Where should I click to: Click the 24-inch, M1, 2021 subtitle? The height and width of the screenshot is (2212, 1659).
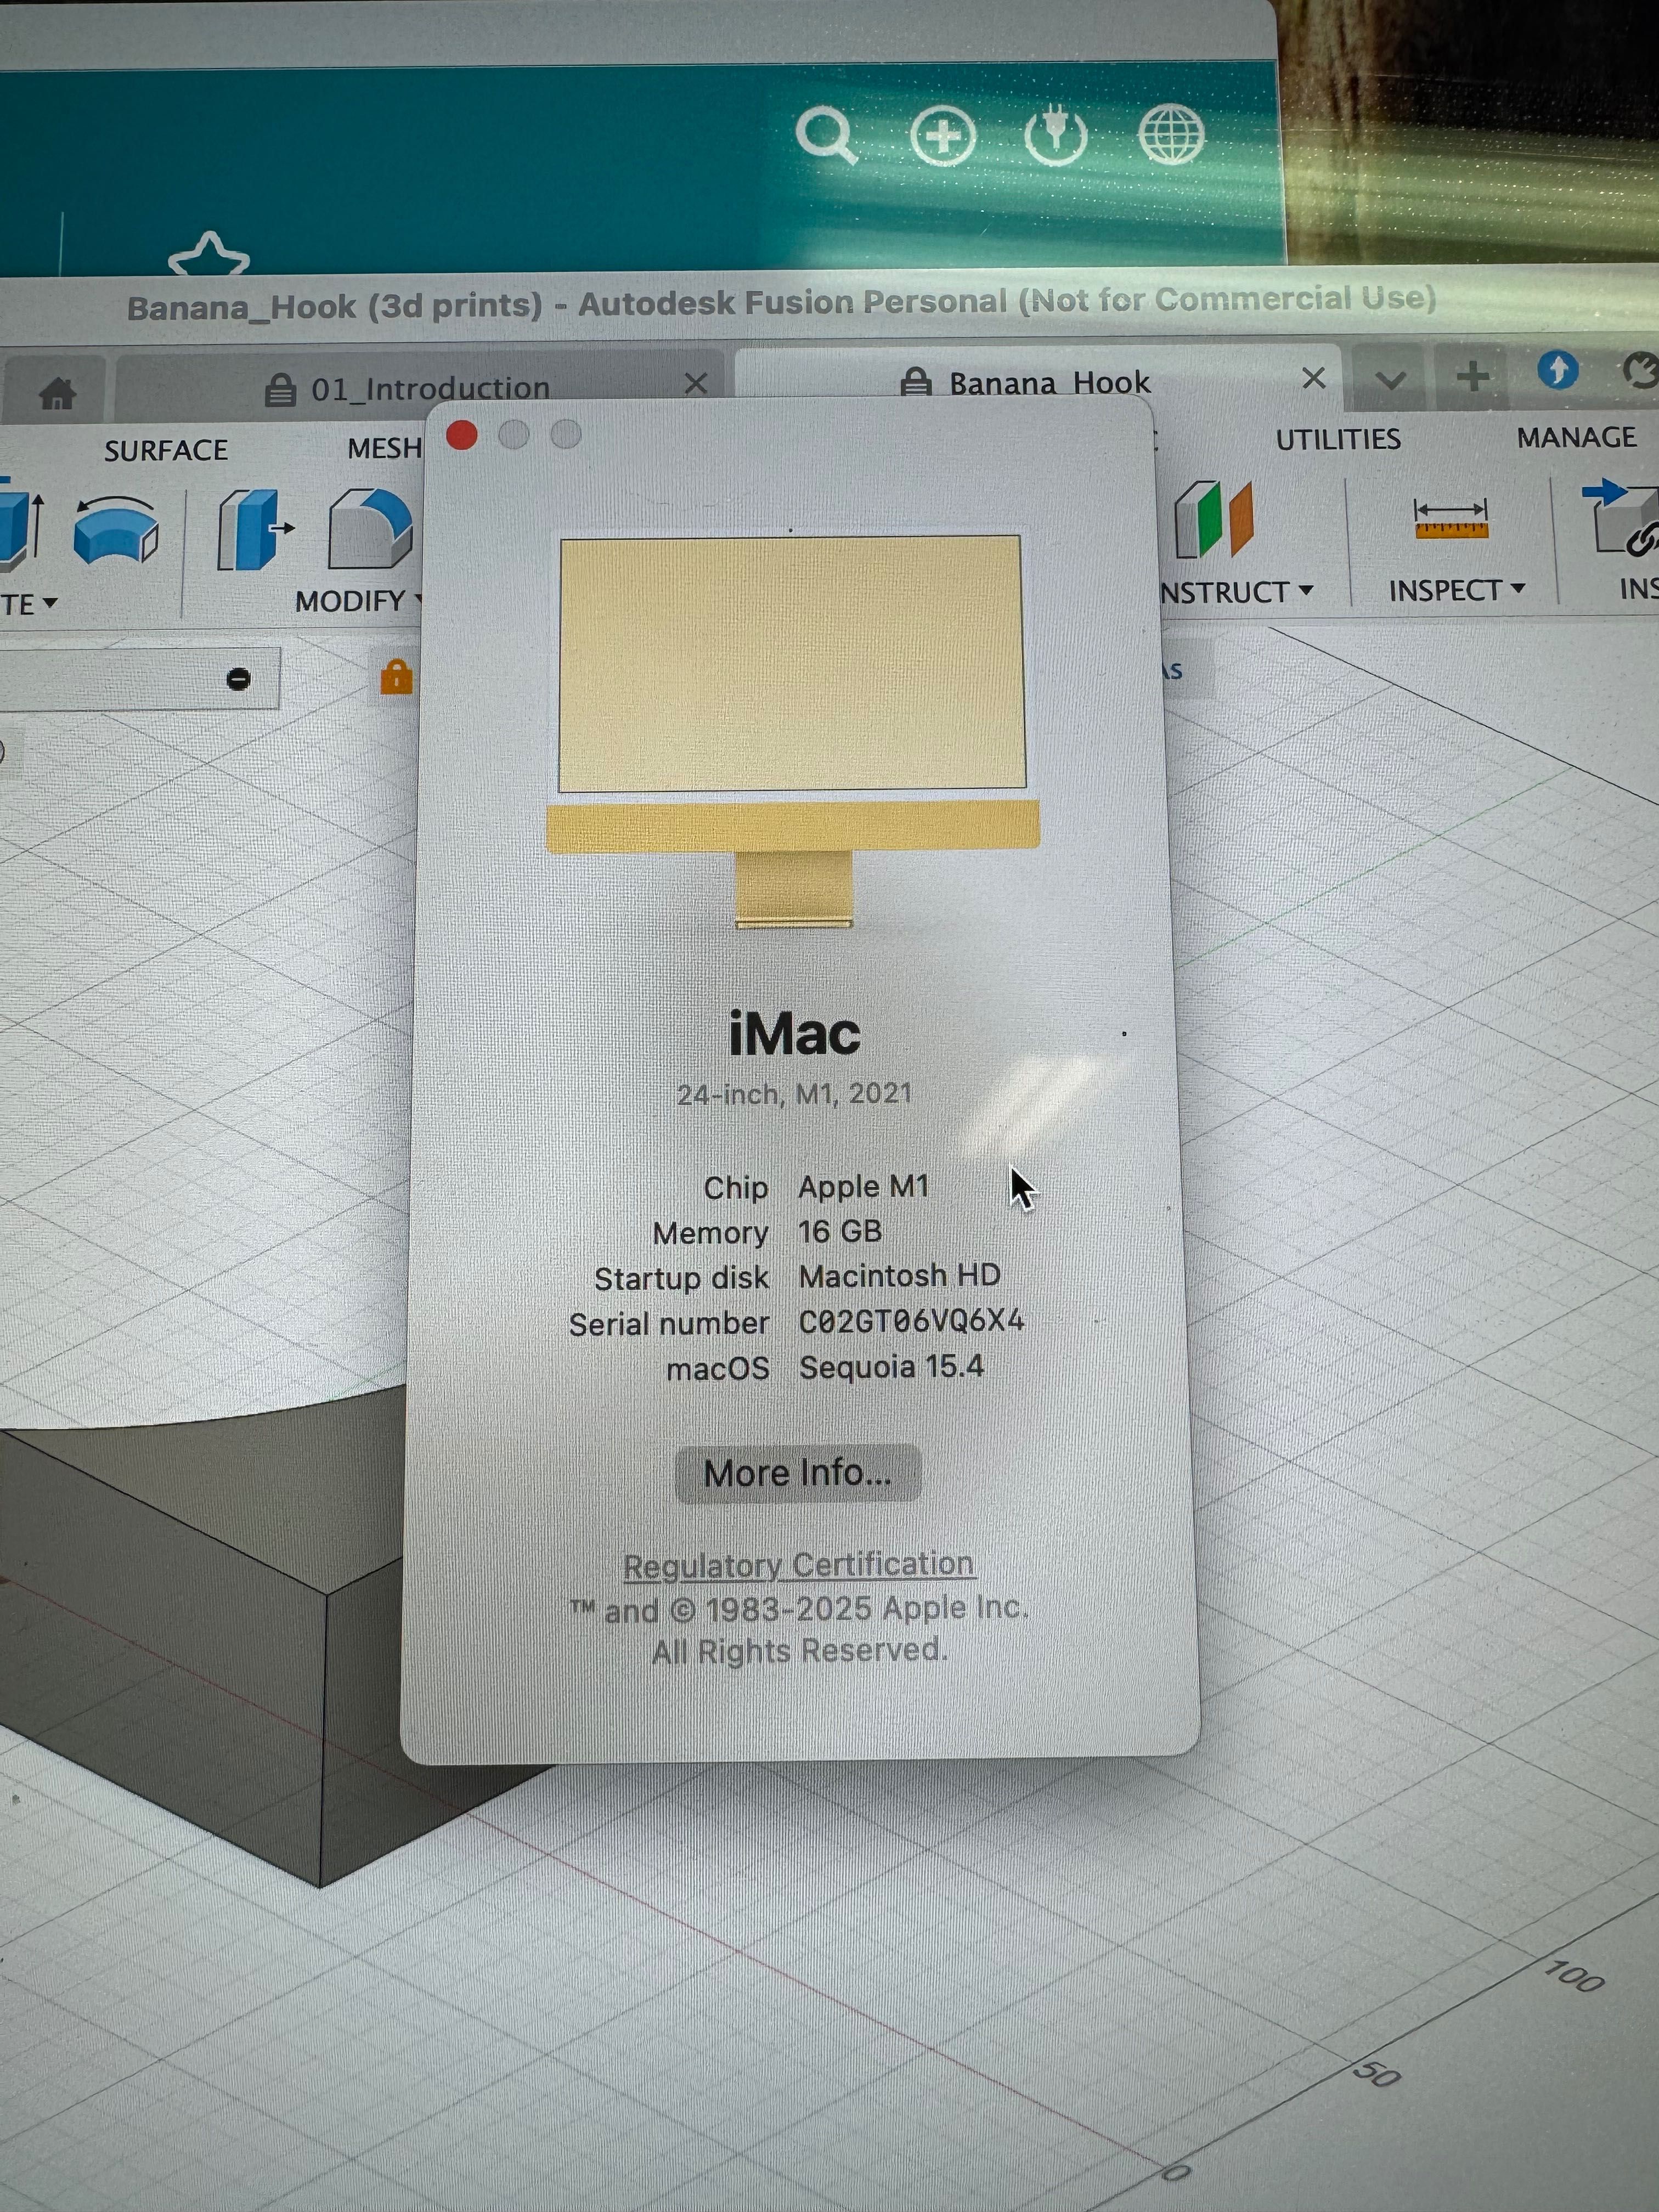(x=794, y=1094)
